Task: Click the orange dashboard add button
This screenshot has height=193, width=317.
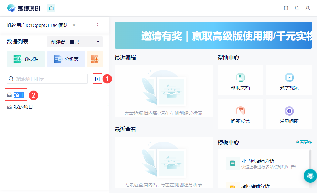Action: 95,59
